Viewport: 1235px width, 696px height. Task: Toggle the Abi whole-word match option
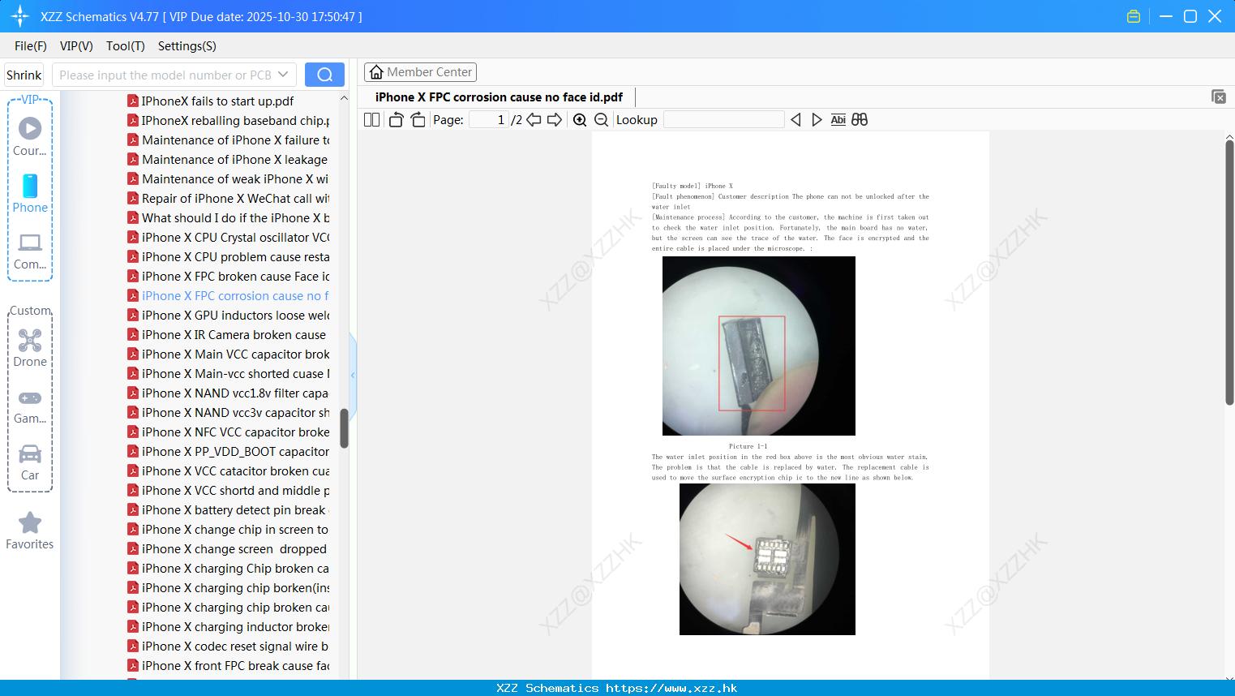(838, 120)
